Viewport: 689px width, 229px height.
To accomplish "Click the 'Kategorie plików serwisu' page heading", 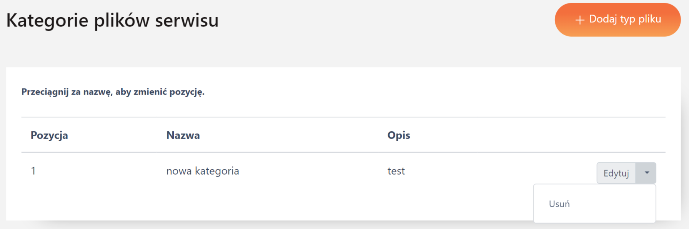I will (112, 20).
